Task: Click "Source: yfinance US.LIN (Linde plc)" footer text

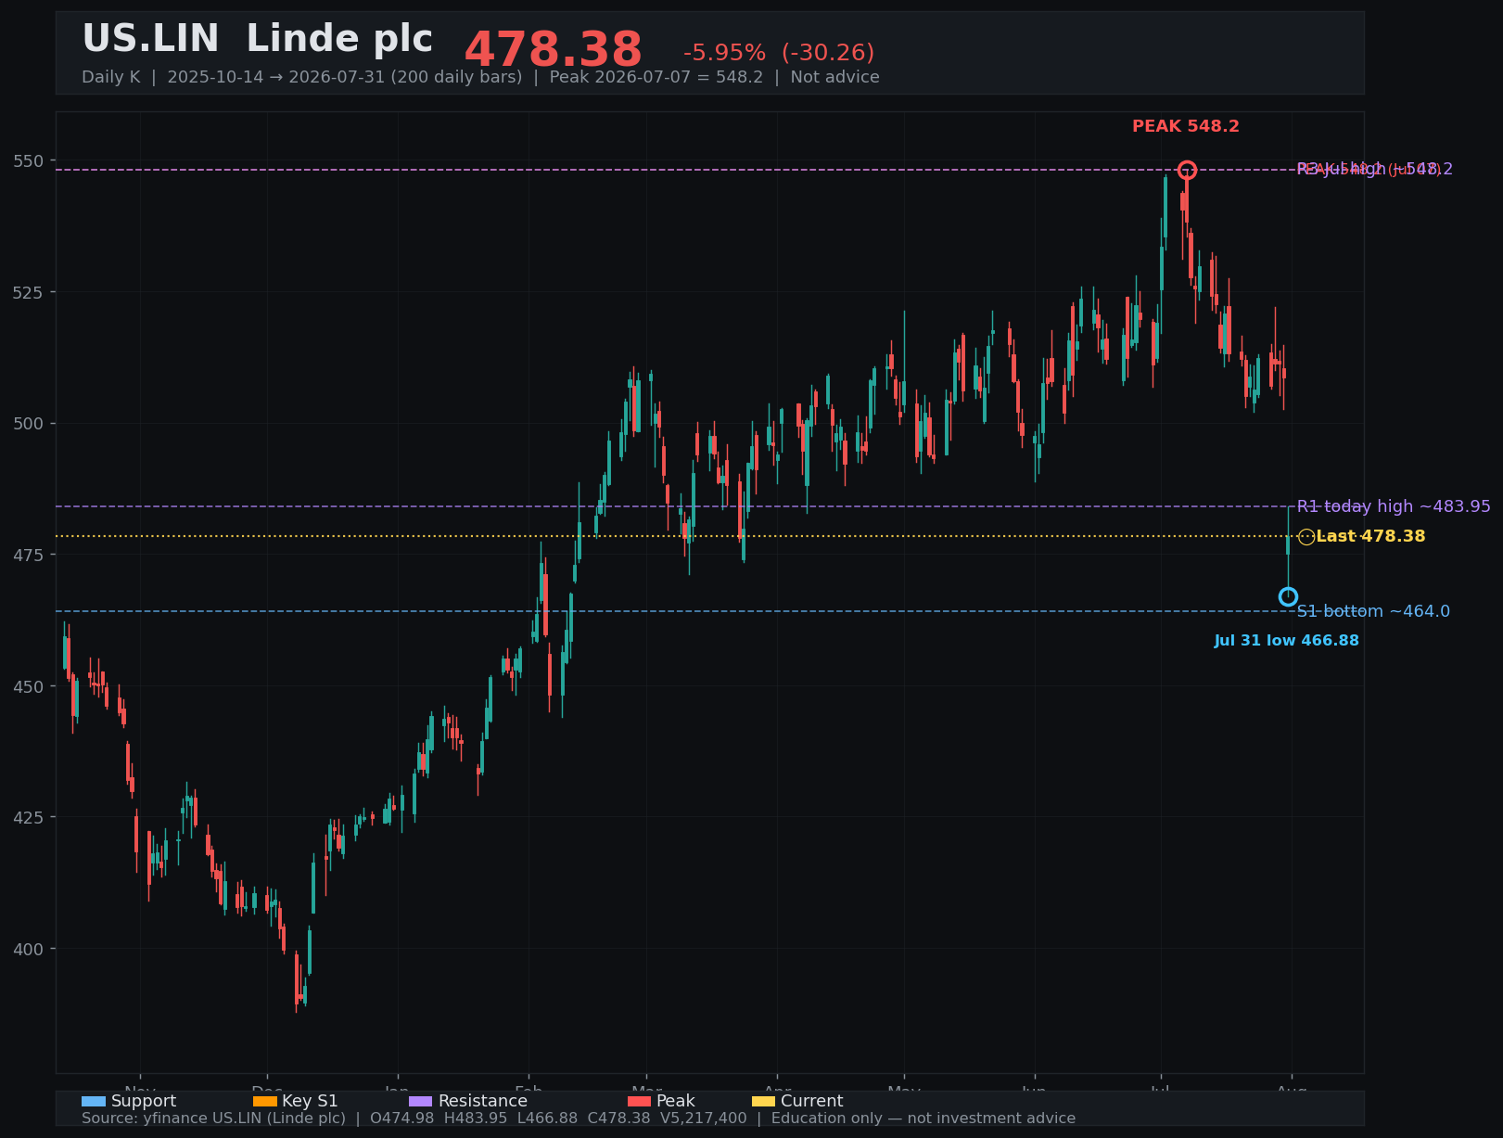Action: tap(213, 1119)
